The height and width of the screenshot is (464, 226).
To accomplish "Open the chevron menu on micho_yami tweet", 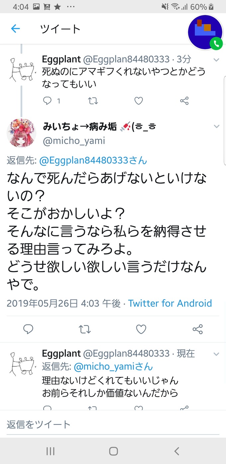I will [216, 126].
